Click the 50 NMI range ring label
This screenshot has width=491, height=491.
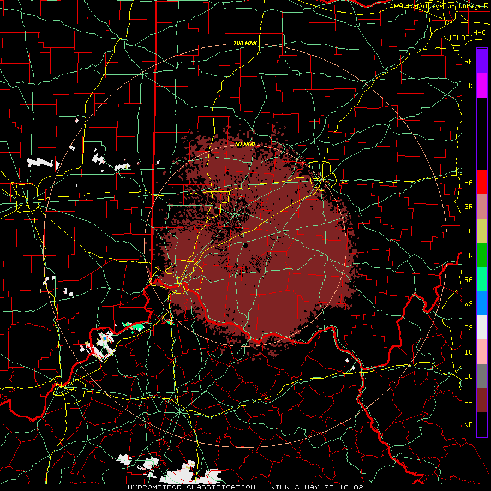click(x=245, y=144)
